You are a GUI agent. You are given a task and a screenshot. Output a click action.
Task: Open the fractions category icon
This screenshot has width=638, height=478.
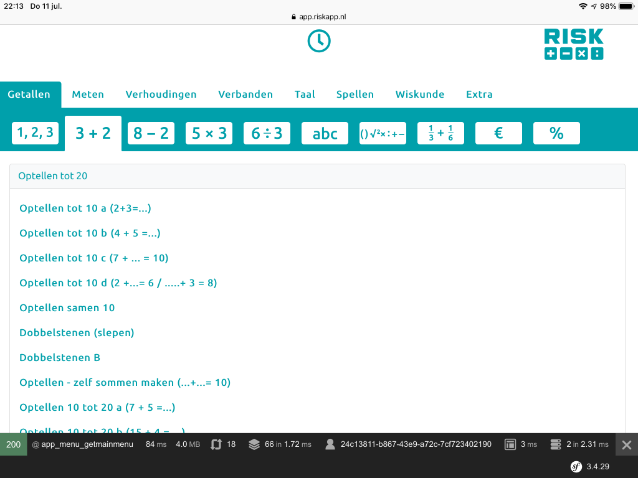click(x=440, y=133)
